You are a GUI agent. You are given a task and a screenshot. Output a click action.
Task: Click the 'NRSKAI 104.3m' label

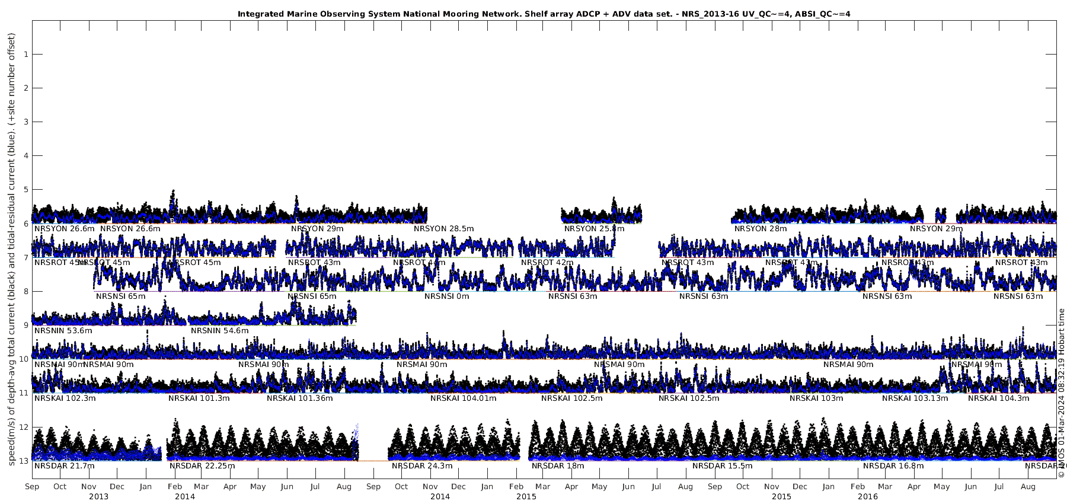point(998,398)
